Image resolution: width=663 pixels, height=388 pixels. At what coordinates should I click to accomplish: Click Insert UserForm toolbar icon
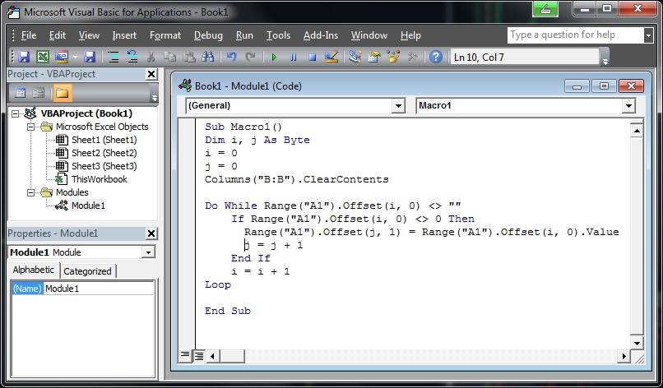pyautogui.click(x=62, y=57)
